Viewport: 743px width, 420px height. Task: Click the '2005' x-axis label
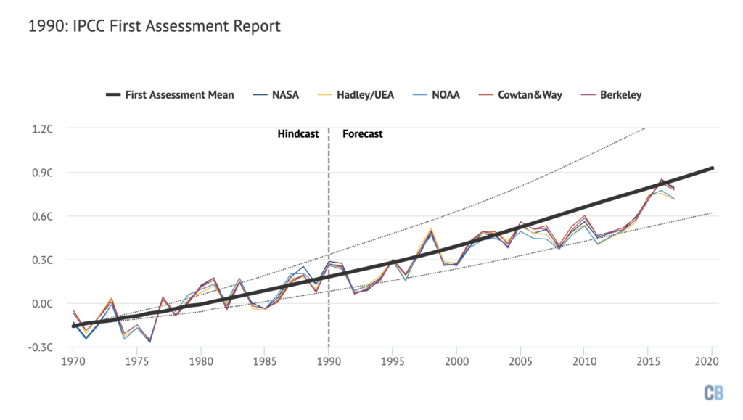[520, 361]
